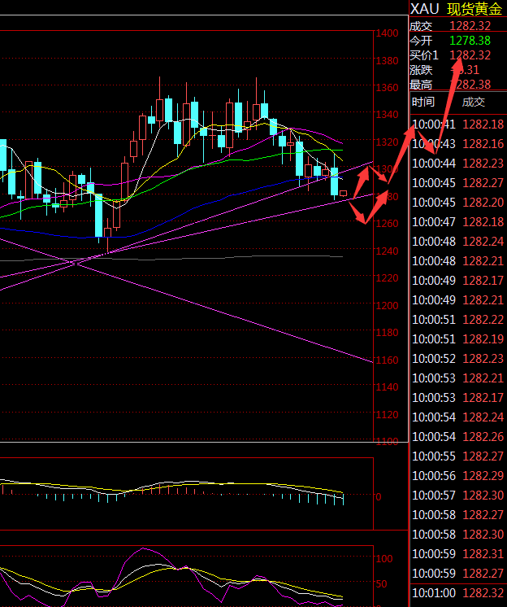Click the 最高 label
The height and width of the screenshot is (607, 507).
pos(421,85)
